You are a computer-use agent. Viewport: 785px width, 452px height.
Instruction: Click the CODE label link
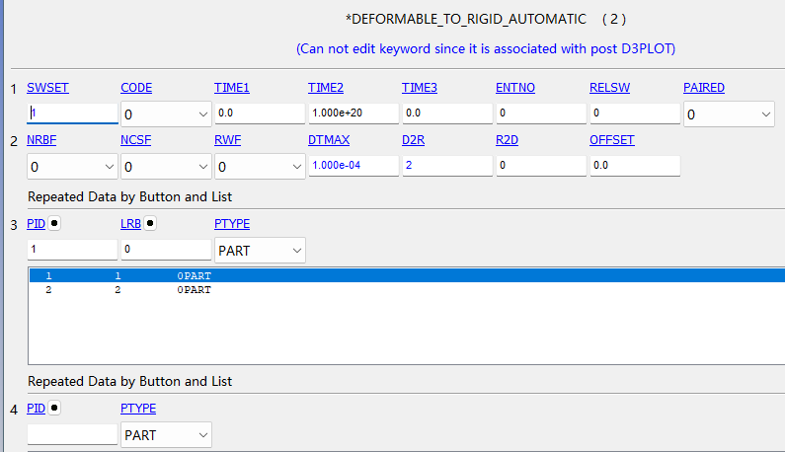pos(136,88)
